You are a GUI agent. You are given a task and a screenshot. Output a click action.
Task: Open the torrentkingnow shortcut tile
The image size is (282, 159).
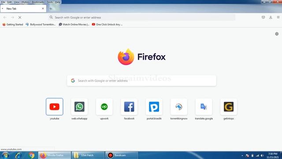tap(179, 107)
